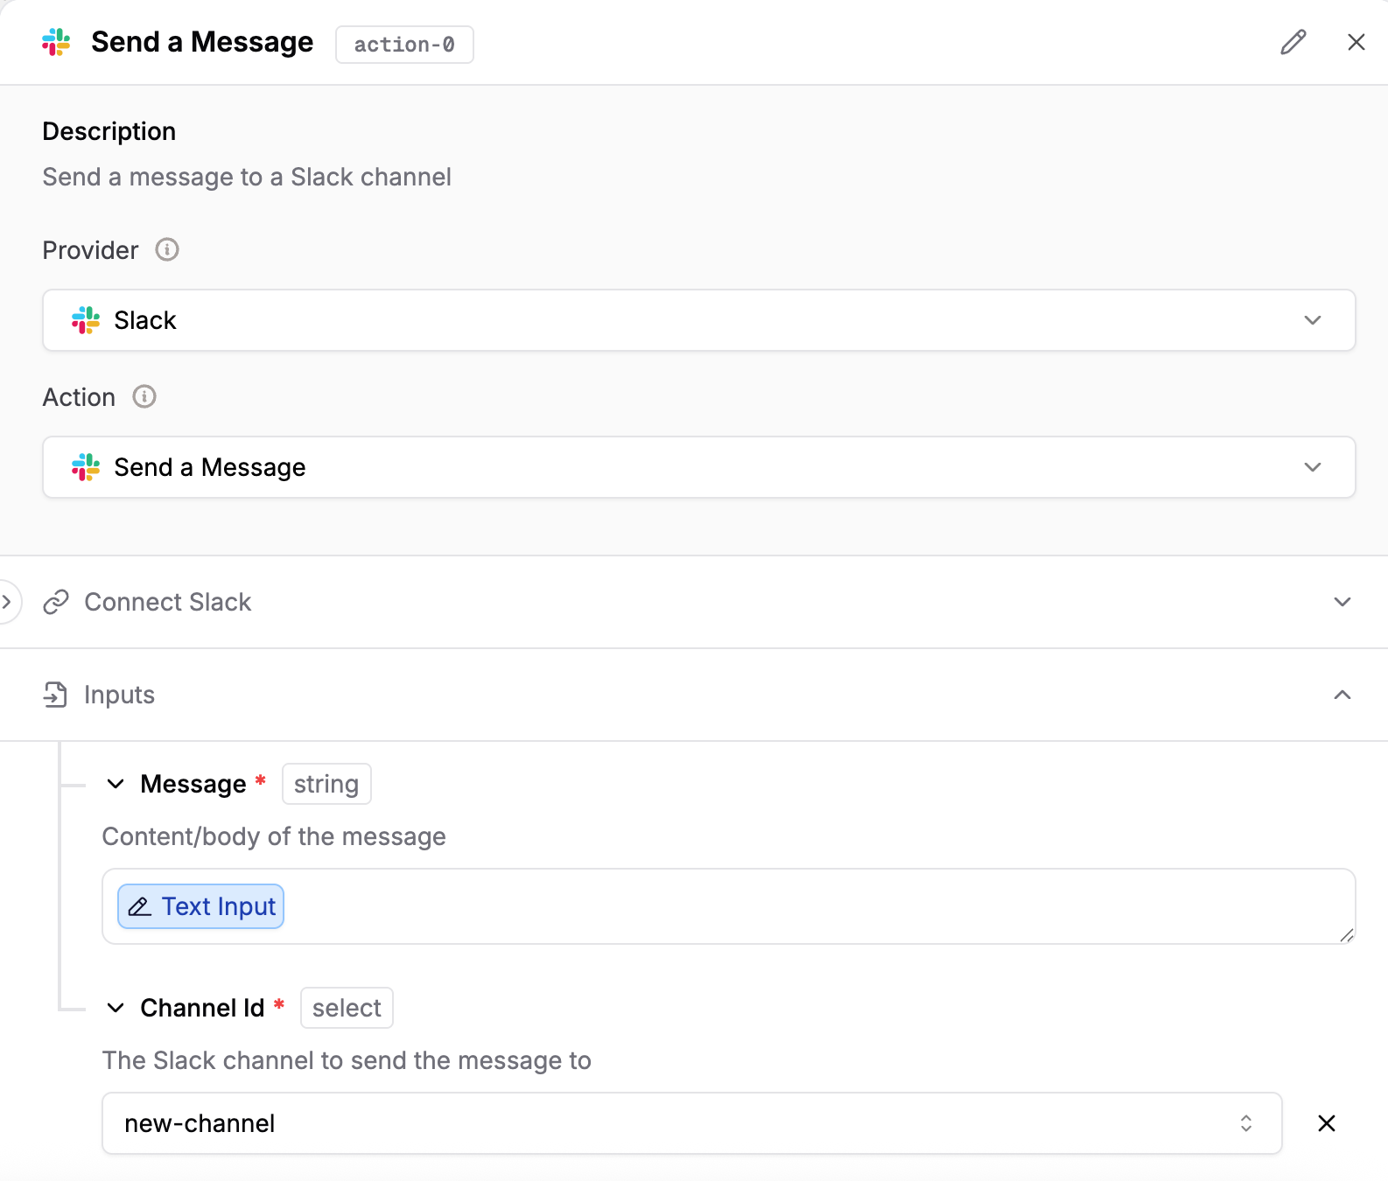Expand the Connect Slack section
The height and width of the screenshot is (1181, 1388).
1342,602
